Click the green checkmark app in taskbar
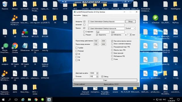This screenshot has height=102, width=182. 42,99
